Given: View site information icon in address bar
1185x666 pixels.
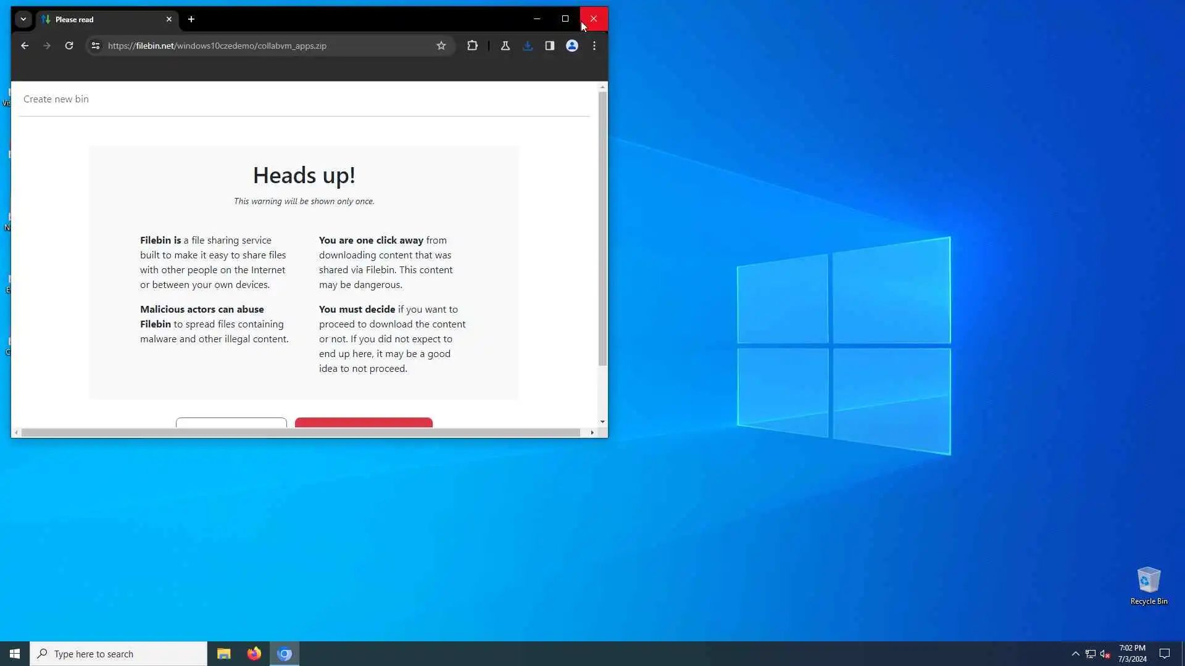Looking at the screenshot, I should click(95, 46).
